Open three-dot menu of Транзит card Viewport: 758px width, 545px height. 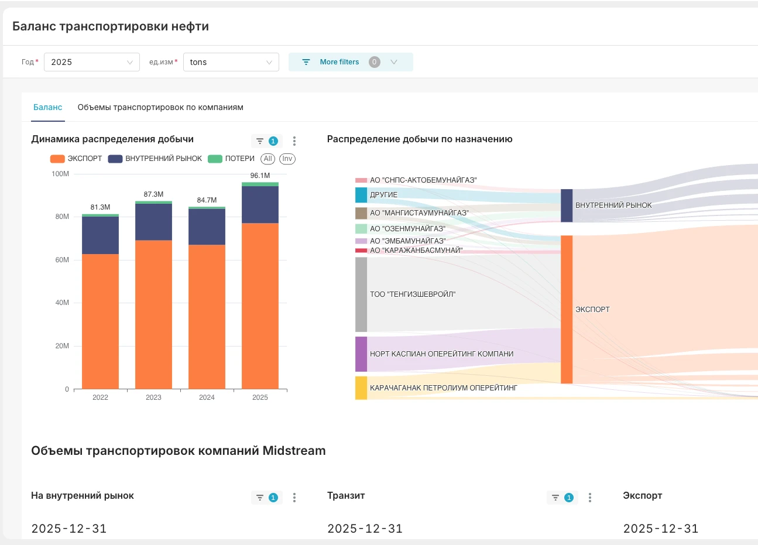590,498
